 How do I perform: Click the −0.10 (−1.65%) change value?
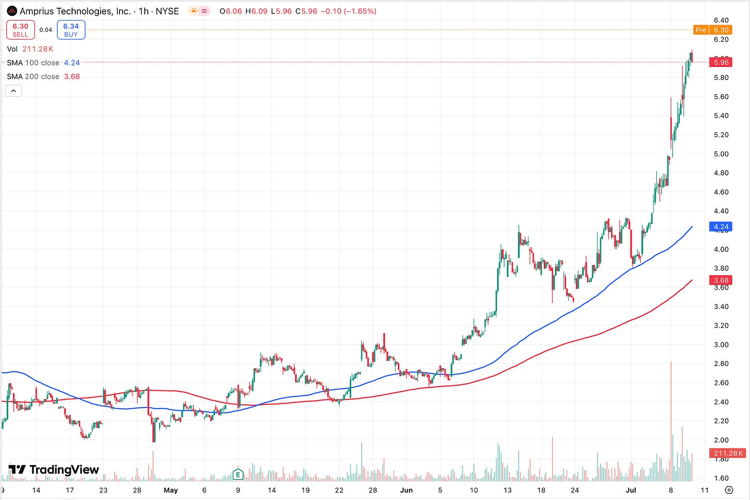[x=348, y=11]
